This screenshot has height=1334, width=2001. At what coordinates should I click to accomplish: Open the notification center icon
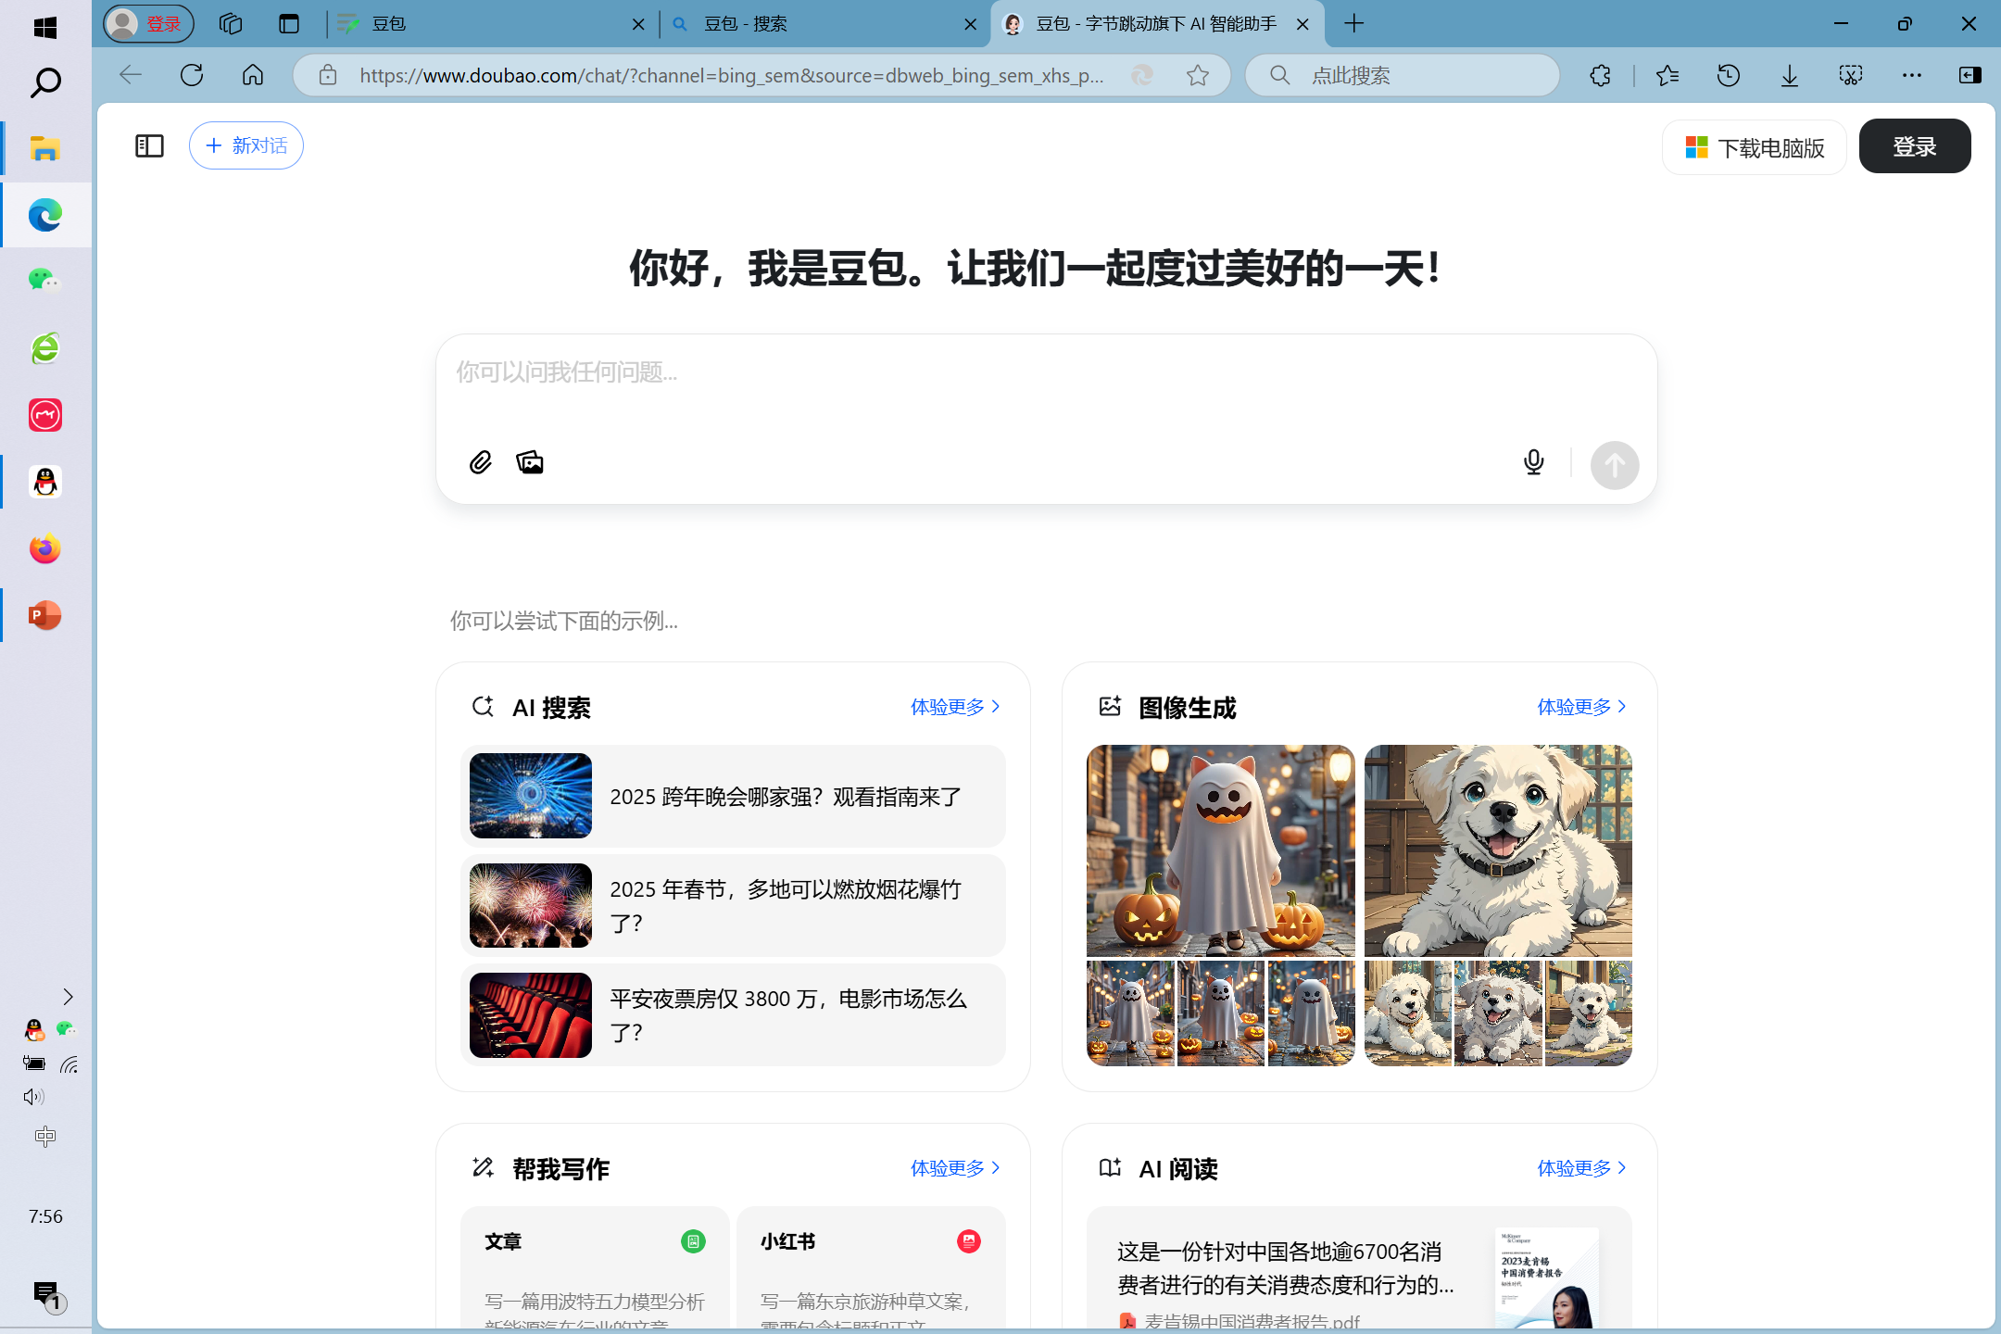pyautogui.click(x=48, y=1296)
